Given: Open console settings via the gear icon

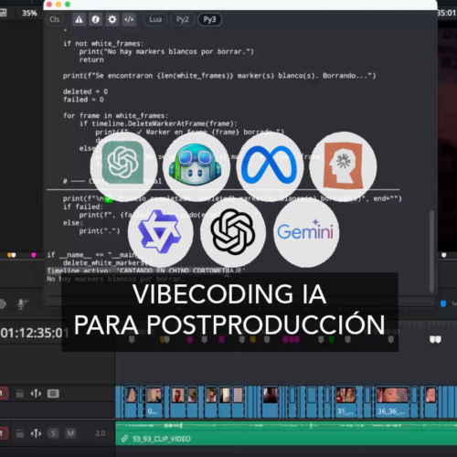Looking at the screenshot, I should pyautogui.click(x=112, y=19).
